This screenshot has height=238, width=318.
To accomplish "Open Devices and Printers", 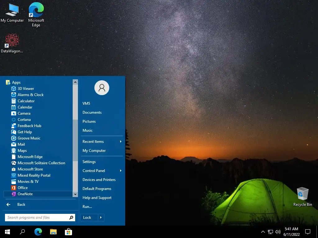I will [x=102, y=180].
